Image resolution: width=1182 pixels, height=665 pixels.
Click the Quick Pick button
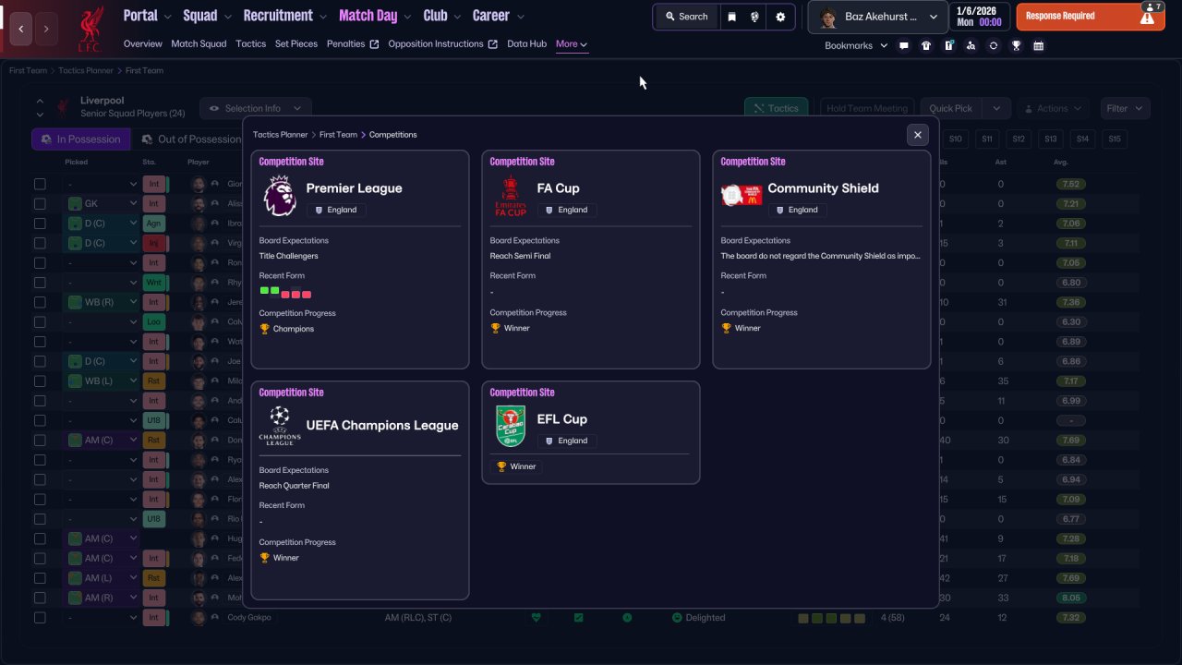click(x=950, y=109)
